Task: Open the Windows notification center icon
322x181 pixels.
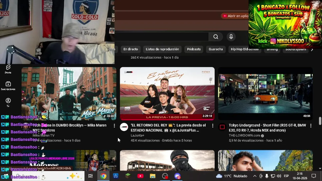Action: point(314,176)
